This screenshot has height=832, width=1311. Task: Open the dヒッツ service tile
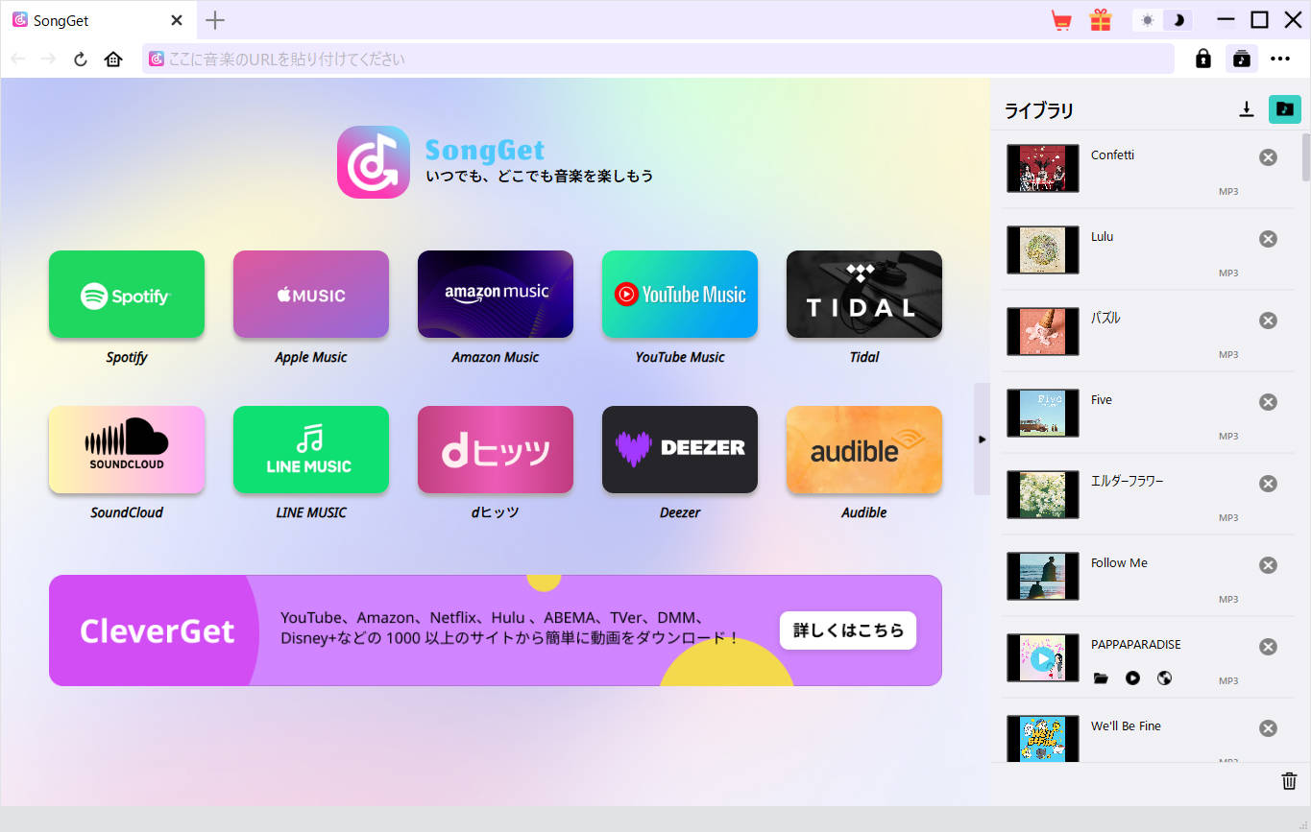[496, 450]
